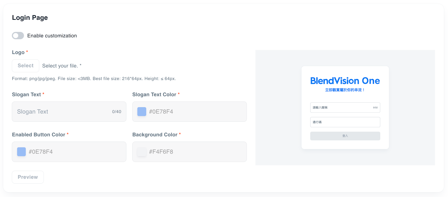This screenshot has width=448, height=197.
Task: Toggle the Enable customization switch
Action: [18, 36]
